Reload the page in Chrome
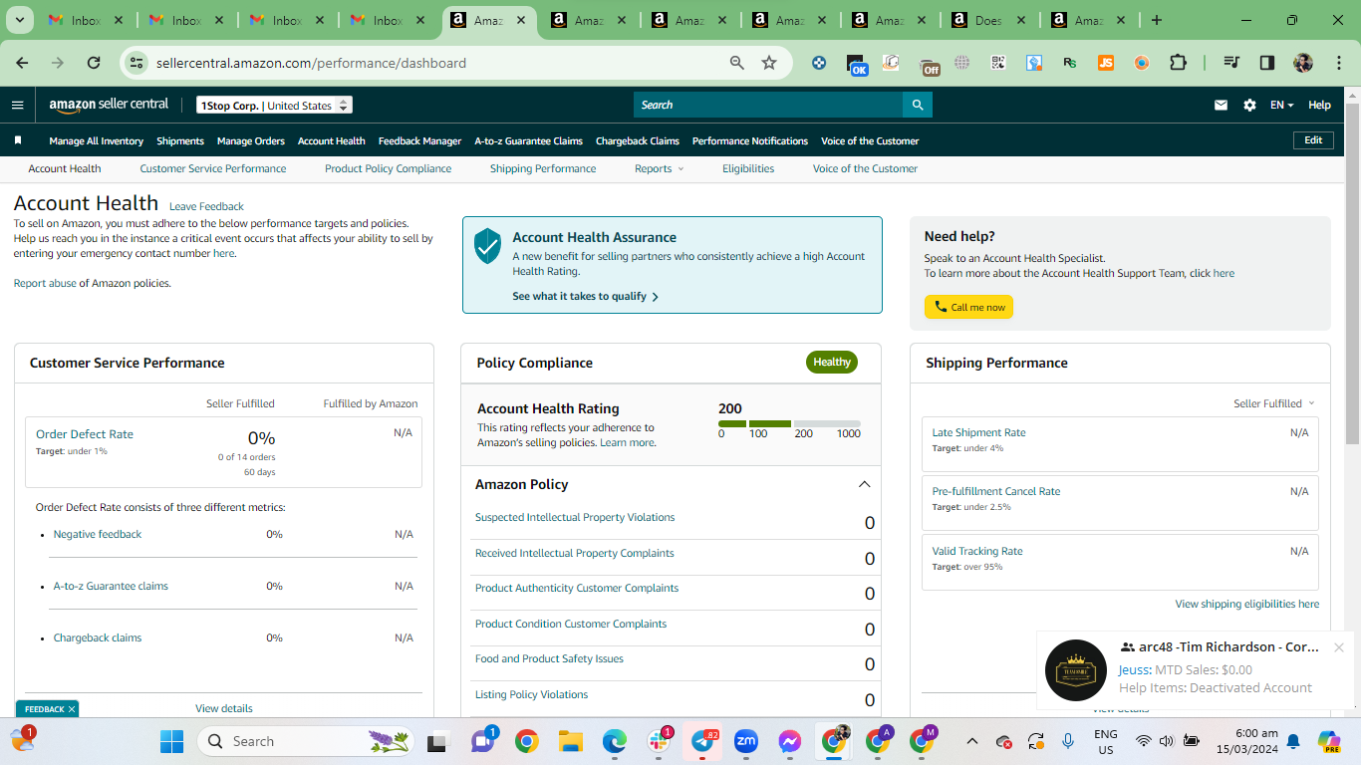This screenshot has width=1361, height=765. (94, 63)
